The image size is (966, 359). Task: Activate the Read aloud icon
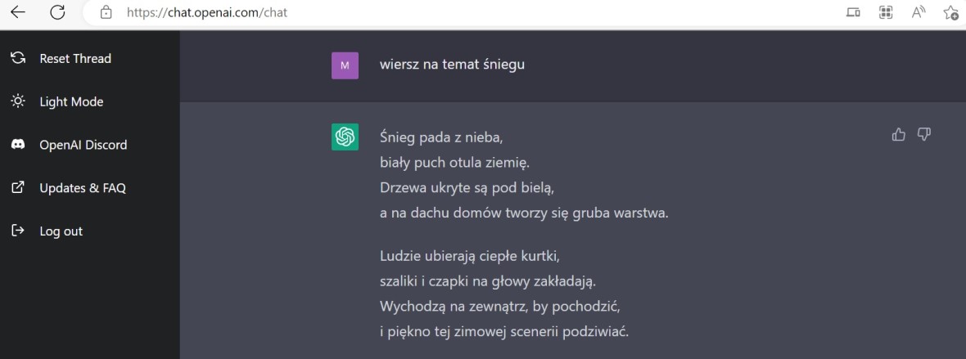click(919, 11)
